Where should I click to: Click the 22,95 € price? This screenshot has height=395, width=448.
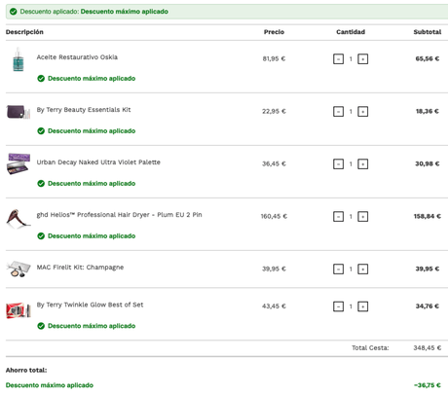coord(274,111)
